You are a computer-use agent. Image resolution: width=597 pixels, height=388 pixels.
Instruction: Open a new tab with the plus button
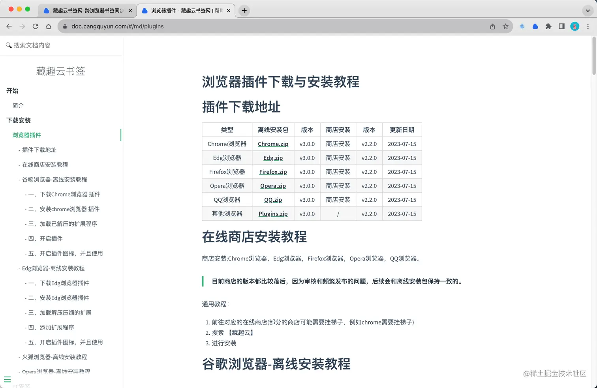click(244, 11)
